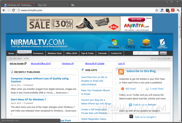Open the Tutorials menu item
Image resolution: width=182 pixels, height=123 pixels.
(x=102, y=53)
